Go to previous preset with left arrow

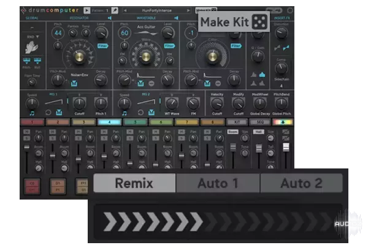pyautogui.click(x=125, y=10)
